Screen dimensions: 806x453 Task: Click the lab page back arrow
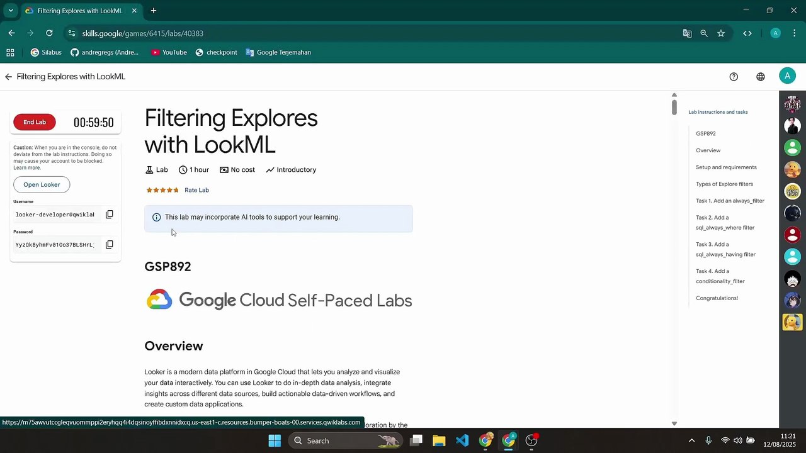[x=8, y=77]
